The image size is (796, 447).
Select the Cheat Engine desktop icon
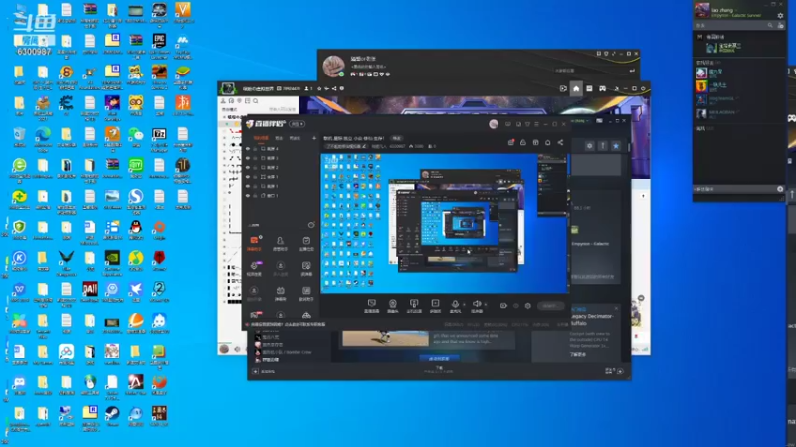coord(66,106)
